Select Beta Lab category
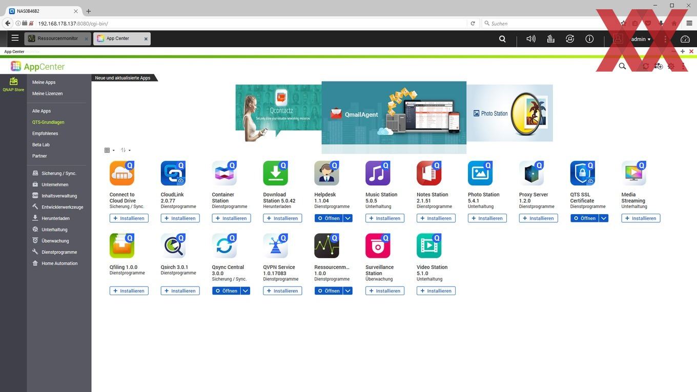 pos(41,145)
